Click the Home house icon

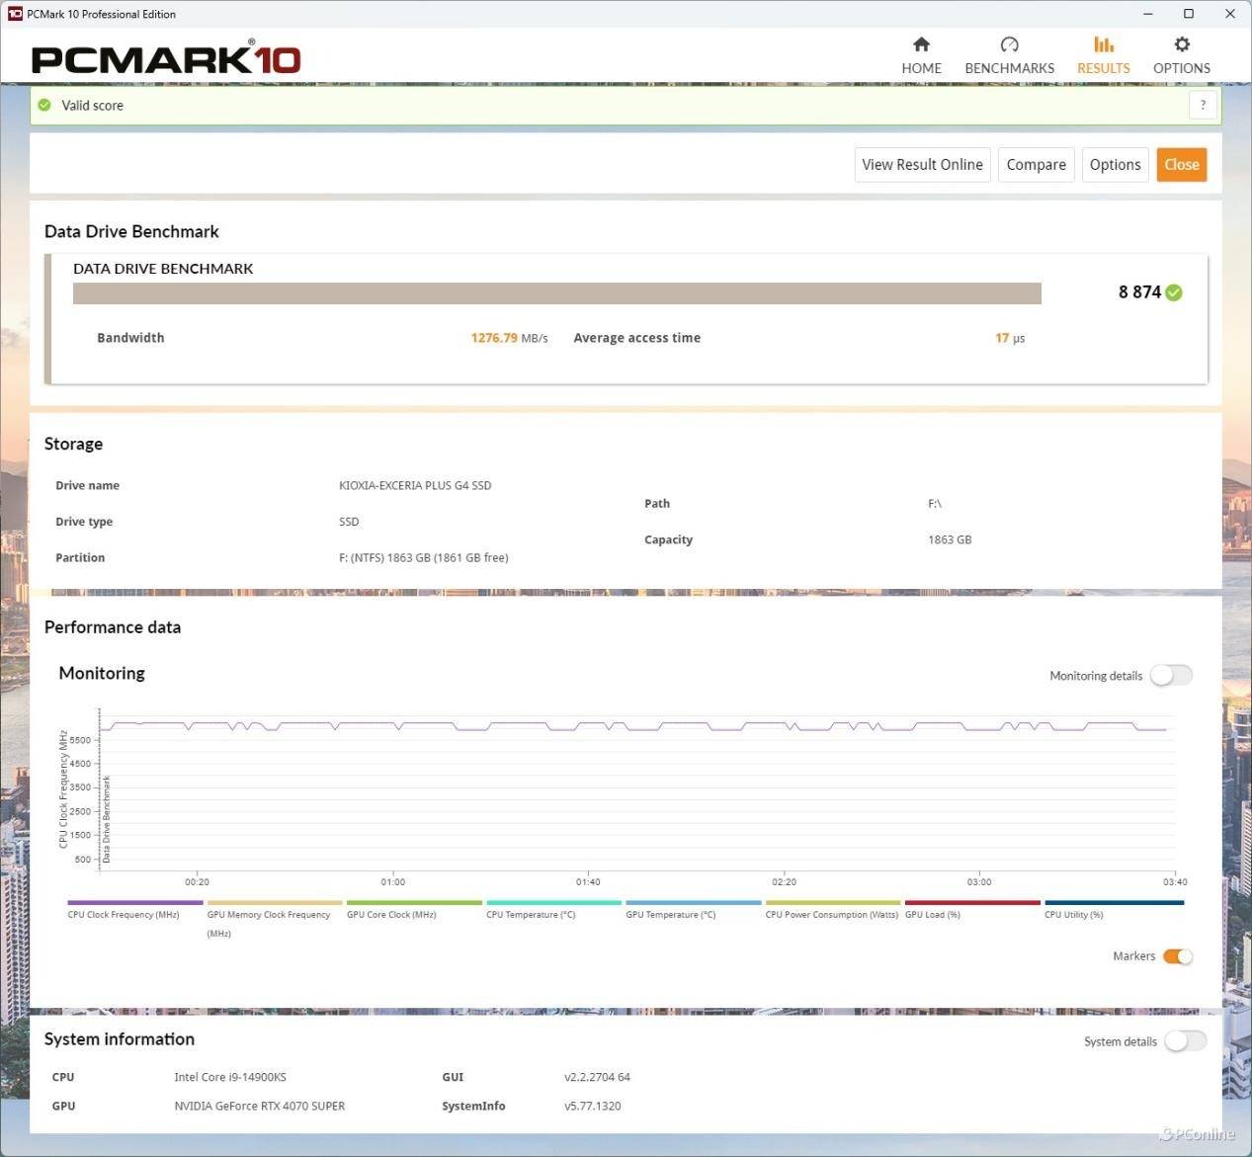point(921,44)
